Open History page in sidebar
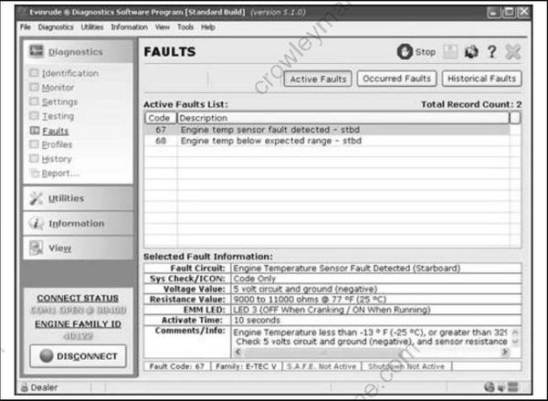548x401 pixels. pos(57,159)
